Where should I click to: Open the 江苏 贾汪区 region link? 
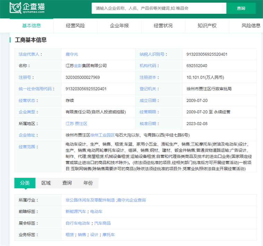(x=76, y=124)
